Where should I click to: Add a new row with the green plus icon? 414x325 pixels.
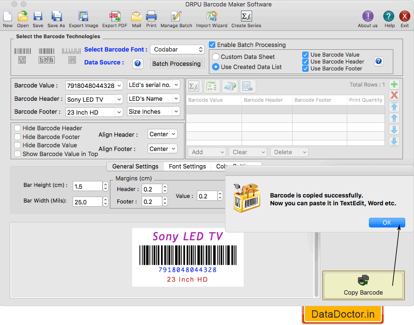pos(393,85)
